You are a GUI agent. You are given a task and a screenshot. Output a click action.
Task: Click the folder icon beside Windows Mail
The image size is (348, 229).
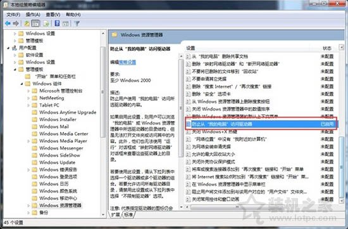(x=34, y=127)
